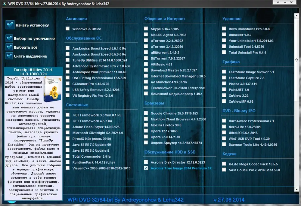This screenshot has width=301, height=206.
Task: Uncheck Acronis True Image 2014 Premium
Action: click(146, 168)
